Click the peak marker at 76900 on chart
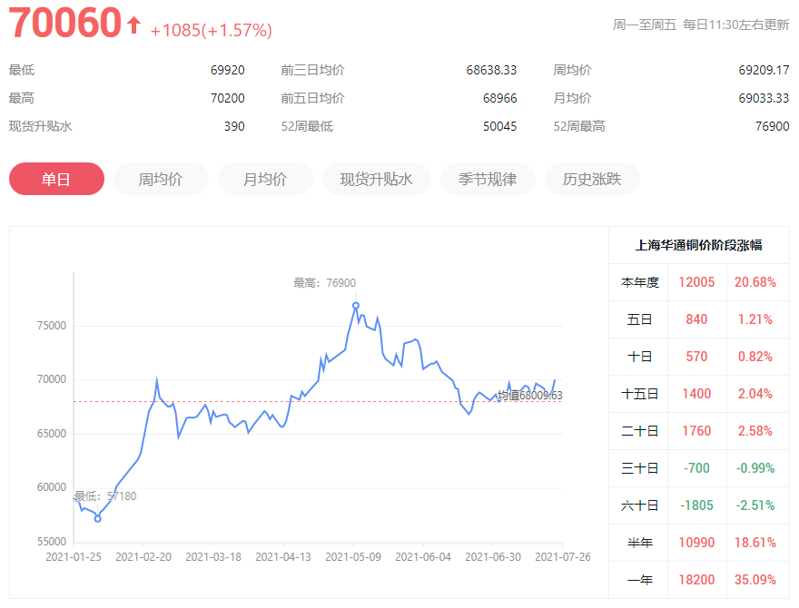The width and height of the screenshot is (799, 608). (356, 306)
